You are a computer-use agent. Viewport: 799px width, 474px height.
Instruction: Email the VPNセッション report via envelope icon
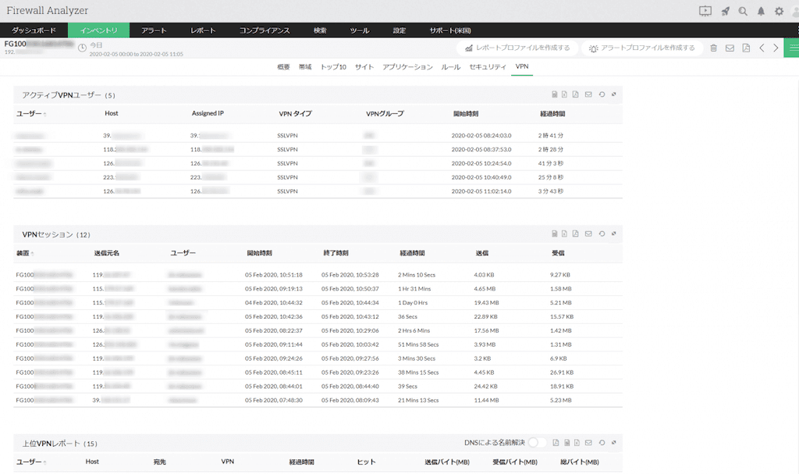point(588,233)
